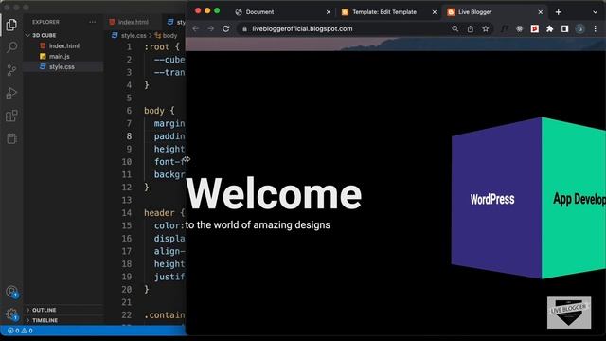Click the App Develop cube face
Image resolution: width=606 pixels, height=341 pixels.
[x=574, y=198]
